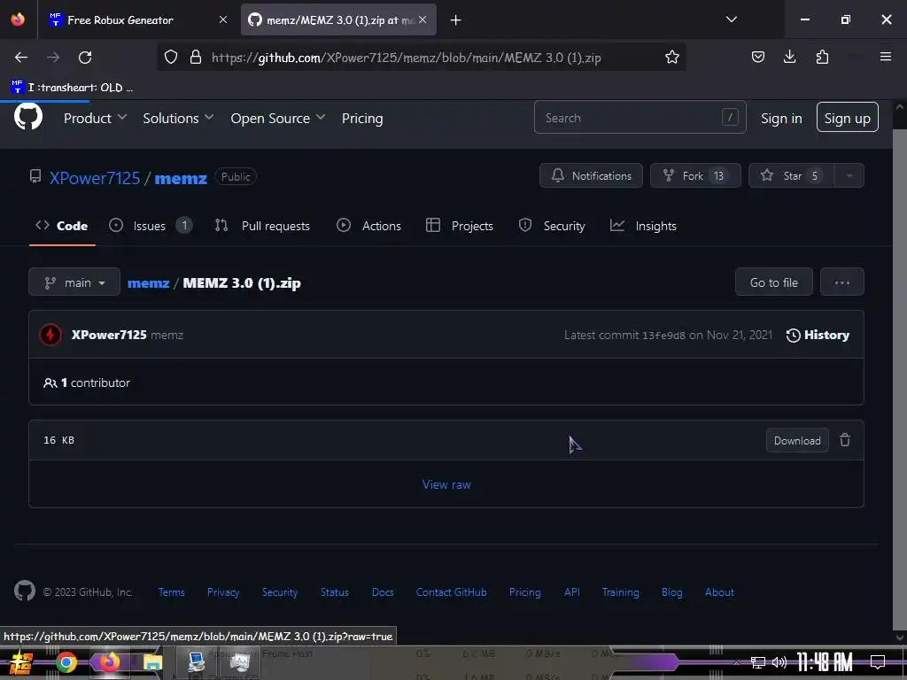Click the footer GitHub logo
907x680 pixels.
24,591
